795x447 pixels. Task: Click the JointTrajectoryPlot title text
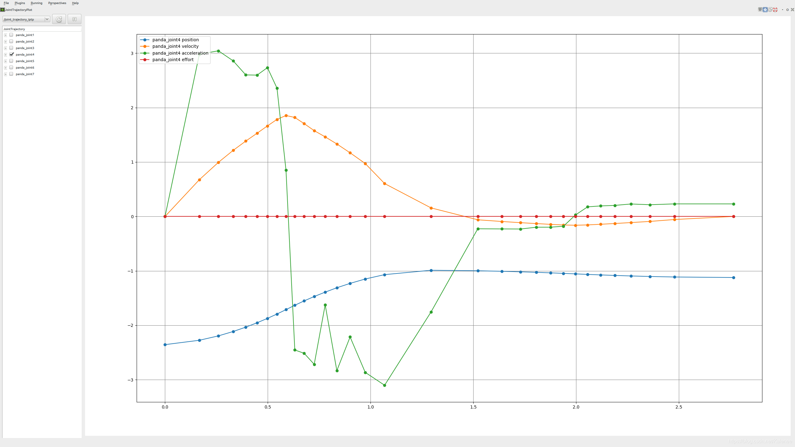[19, 10]
